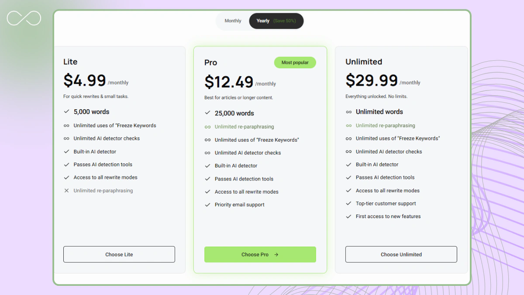
Task: Click the infinity logo icon
Action: tap(24, 18)
